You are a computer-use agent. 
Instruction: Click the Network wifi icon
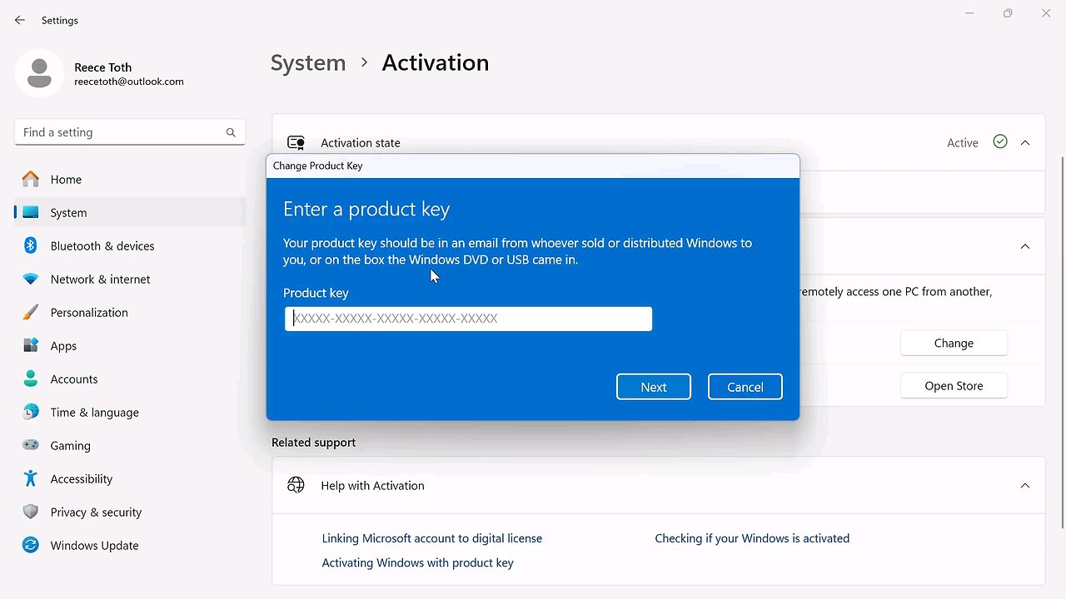tap(31, 279)
